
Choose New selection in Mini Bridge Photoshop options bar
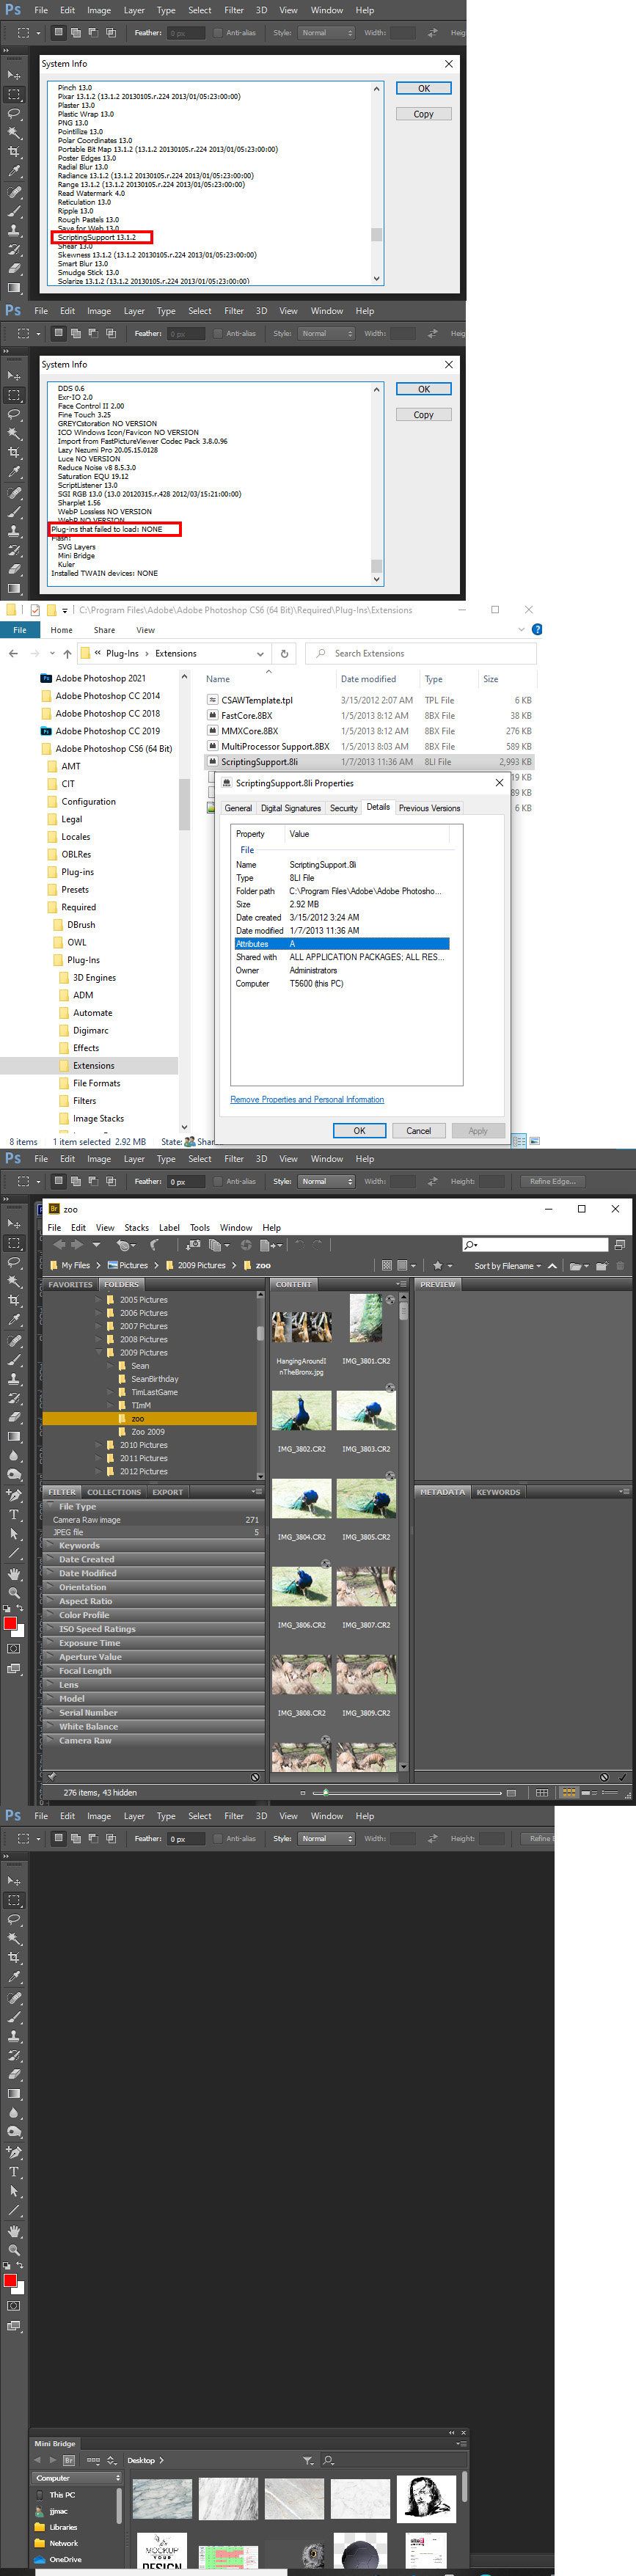[59, 1839]
